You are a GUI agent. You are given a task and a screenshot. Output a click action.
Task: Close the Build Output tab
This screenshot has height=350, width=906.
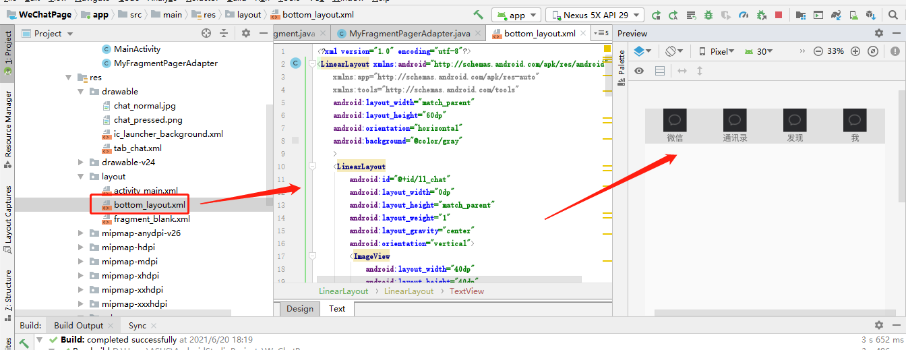112,326
